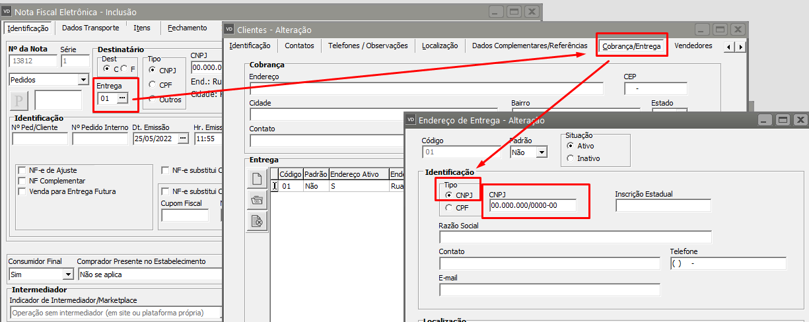The width and height of the screenshot is (809, 322).
Task: Switch to the Cobrança/Entrega tab
Action: 632,46
